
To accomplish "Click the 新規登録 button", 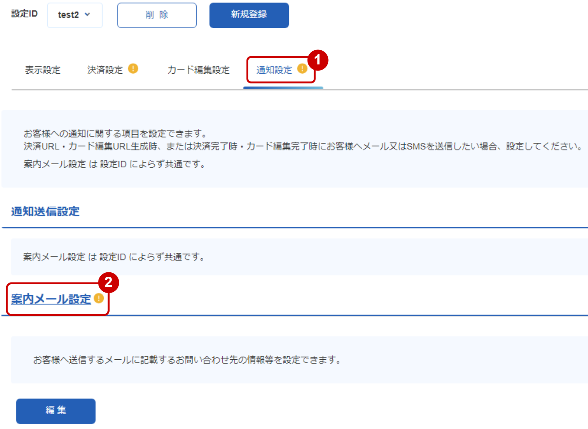I will pyautogui.click(x=249, y=15).
